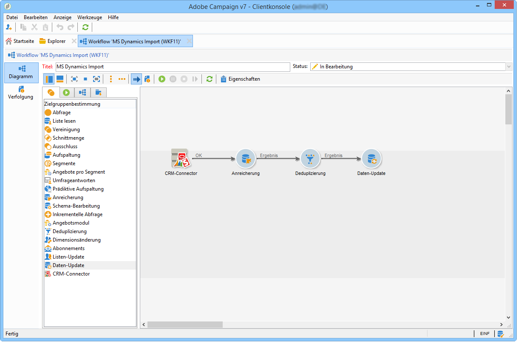Click the Anreicherung node in diagram
The image size is (524, 349).
point(246,159)
